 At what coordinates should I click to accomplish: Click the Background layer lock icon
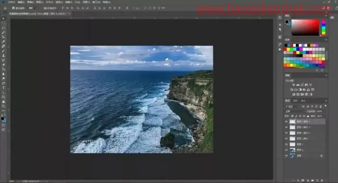[321, 156]
